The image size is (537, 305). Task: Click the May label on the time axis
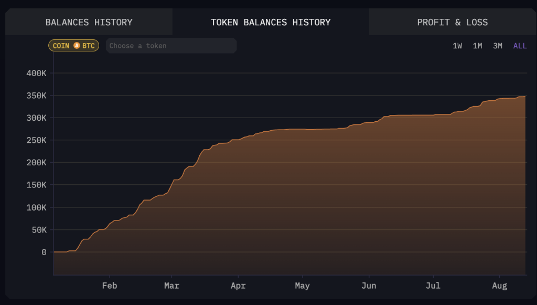click(302, 286)
